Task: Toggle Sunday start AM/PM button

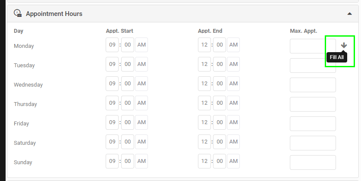Action: pyautogui.click(x=141, y=161)
